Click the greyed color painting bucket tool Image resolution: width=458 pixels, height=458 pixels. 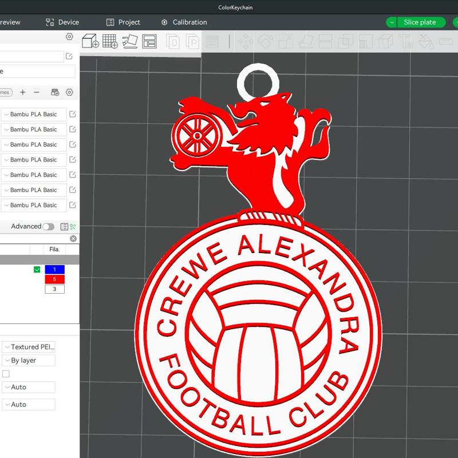425,41
